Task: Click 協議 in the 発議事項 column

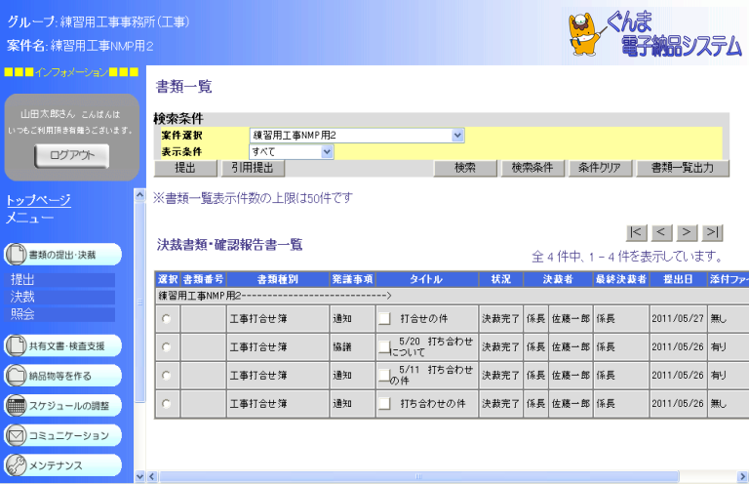Action: tap(342, 347)
